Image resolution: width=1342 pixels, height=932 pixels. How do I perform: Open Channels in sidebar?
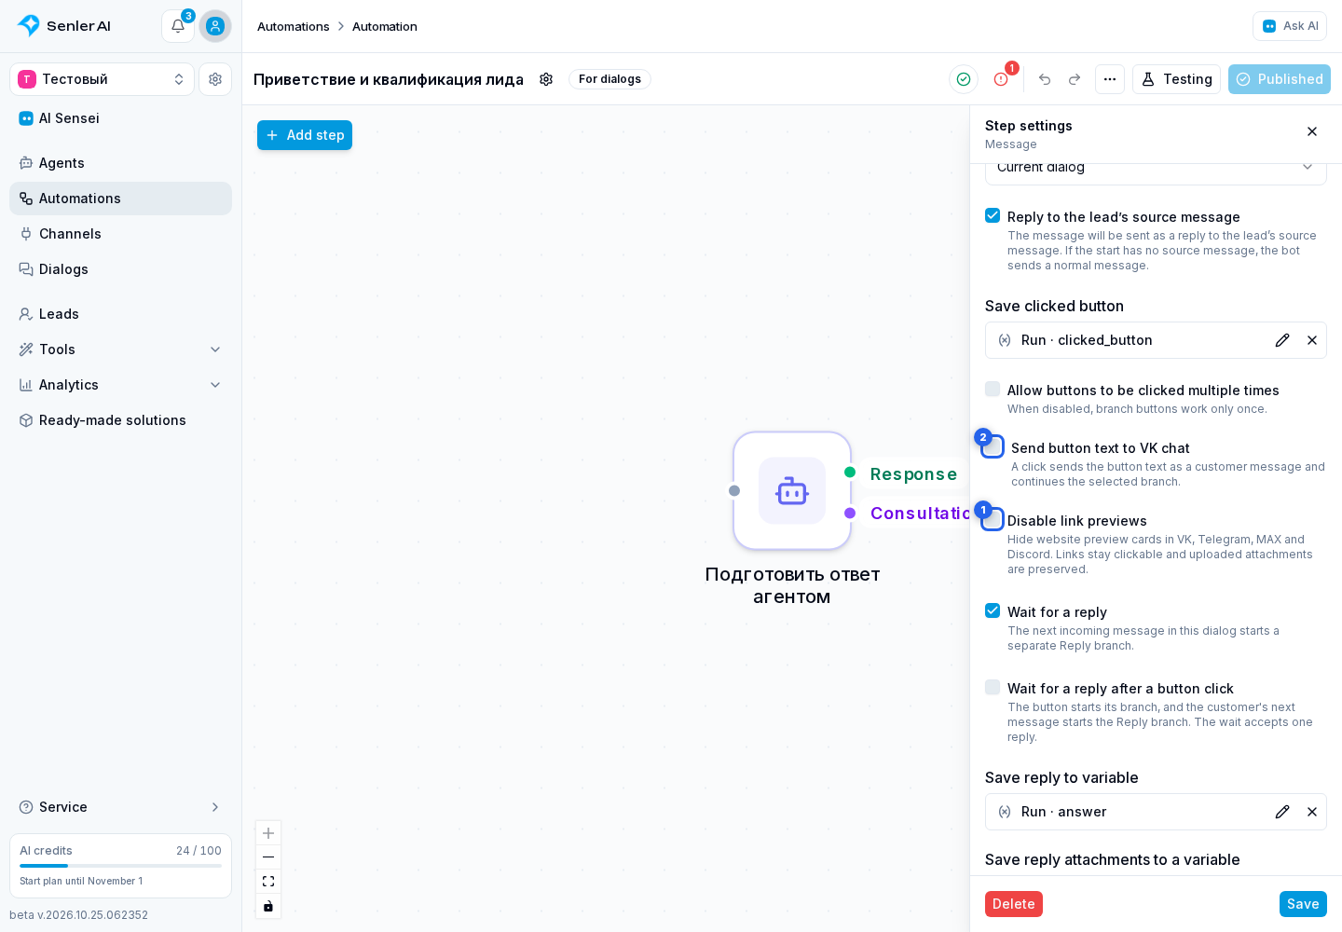[x=120, y=234]
